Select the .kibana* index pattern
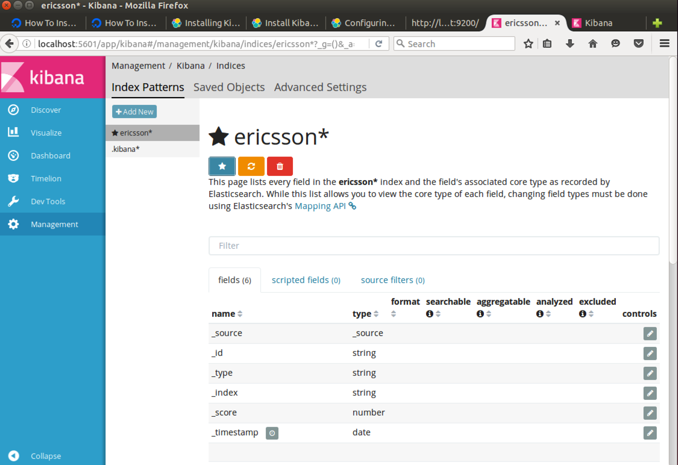Image resolution: width=678 pixels, height=465 pixels. coord(152,149)
